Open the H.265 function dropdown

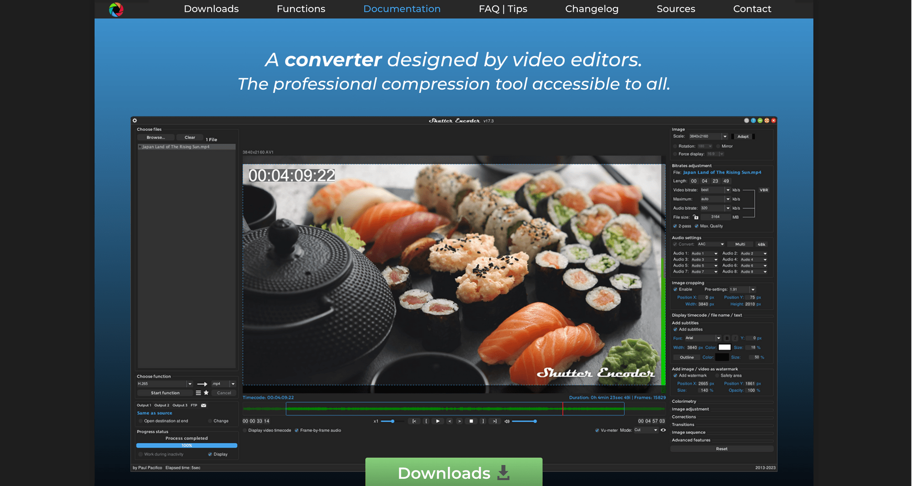[x=165, y=384]
